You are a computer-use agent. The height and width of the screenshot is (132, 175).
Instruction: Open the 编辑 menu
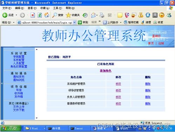pos(20,8)
